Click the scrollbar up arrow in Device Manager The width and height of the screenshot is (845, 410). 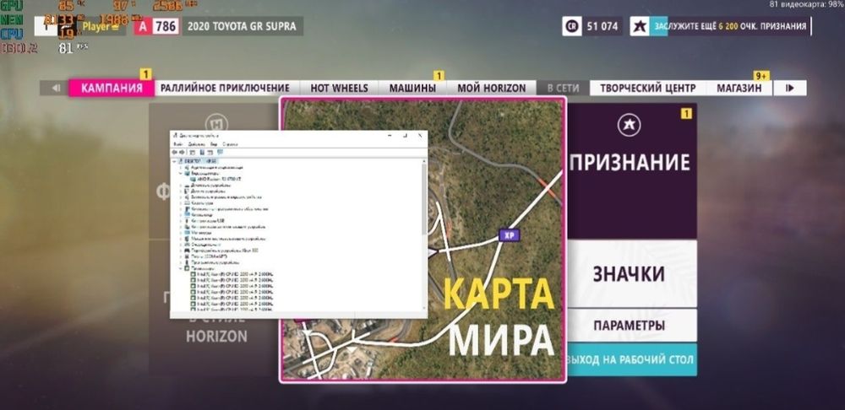[x=423, y=161]
